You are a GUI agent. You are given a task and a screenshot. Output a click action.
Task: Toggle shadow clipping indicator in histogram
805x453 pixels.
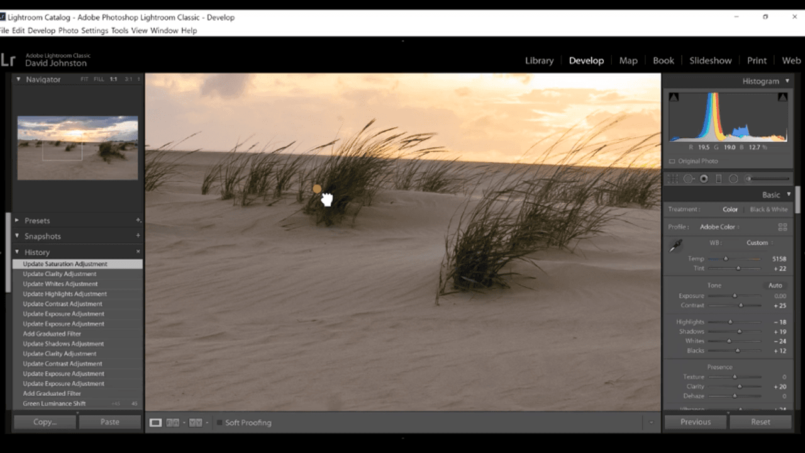pos(674,97)
